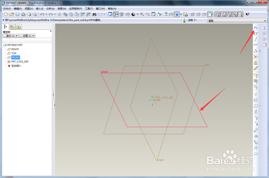This screenshot has width=269, height=178.
Task: Copy the selection with the copy icon
Action: [65, 14]
